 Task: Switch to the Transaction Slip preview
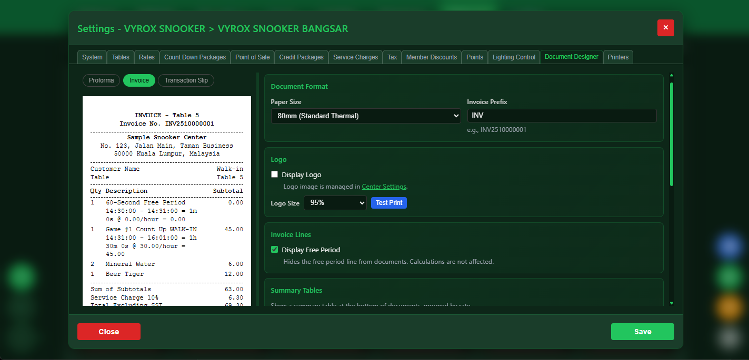click(186, 80)
